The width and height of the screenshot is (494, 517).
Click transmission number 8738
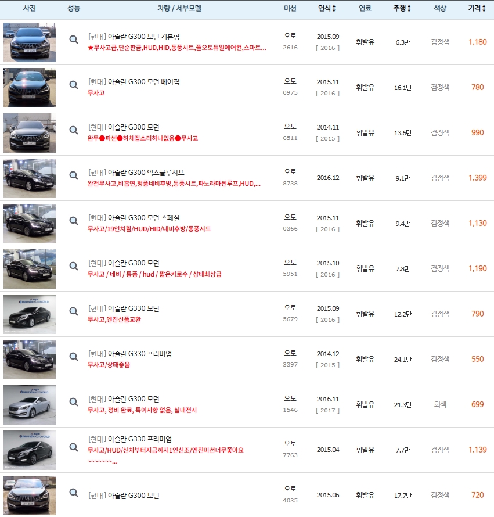tap(290, 184)
